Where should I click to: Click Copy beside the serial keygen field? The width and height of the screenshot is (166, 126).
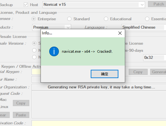(x=138, y=72)
